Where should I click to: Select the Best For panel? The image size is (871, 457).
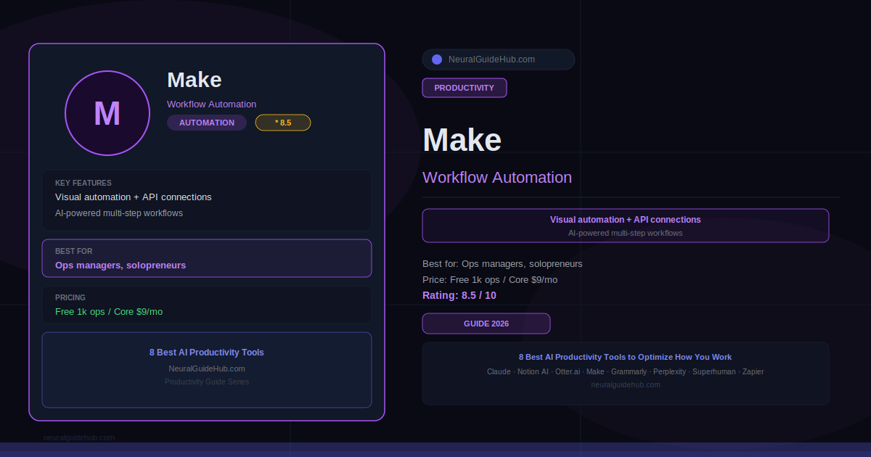(x=207, y=258)
